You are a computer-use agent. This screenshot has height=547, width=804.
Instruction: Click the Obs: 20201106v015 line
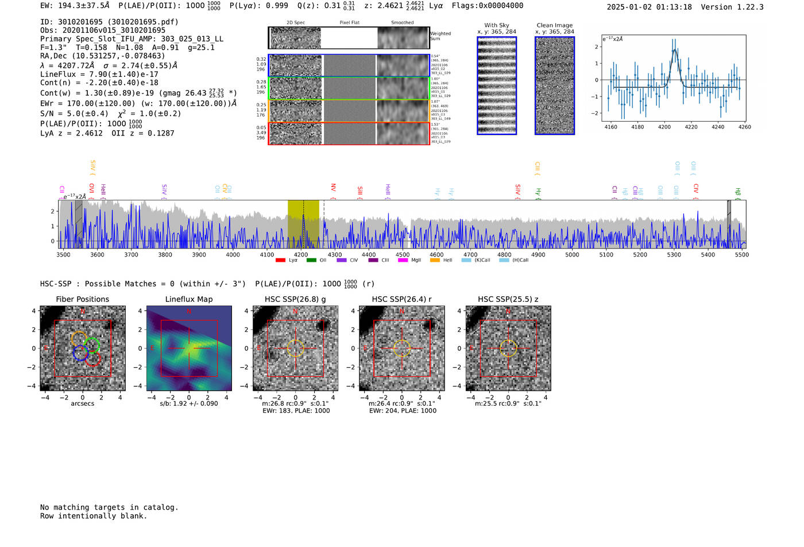[x=103, y=30]
